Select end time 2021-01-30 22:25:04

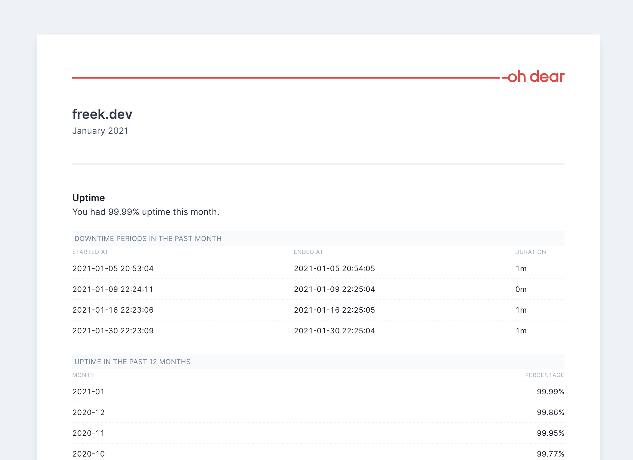tap(334, 331)
